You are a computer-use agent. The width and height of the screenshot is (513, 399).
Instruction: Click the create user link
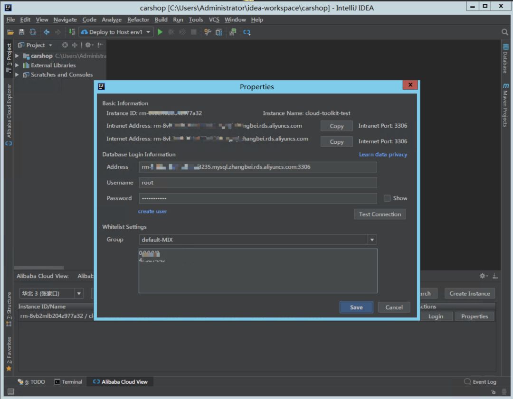click(x=152, y=212)
